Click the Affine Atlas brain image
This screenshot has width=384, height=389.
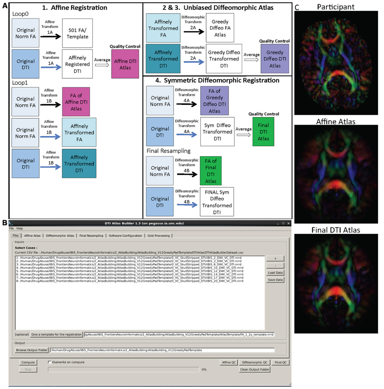(x=336, y=174)
